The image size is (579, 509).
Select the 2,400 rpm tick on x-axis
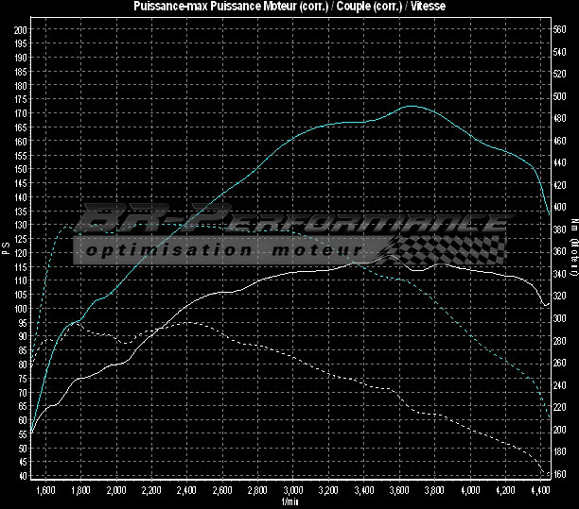[186, 491]
